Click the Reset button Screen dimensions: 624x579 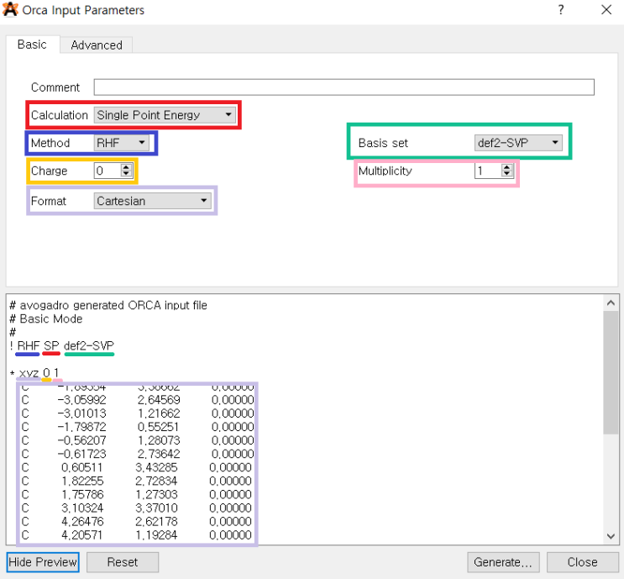[123, 562]
